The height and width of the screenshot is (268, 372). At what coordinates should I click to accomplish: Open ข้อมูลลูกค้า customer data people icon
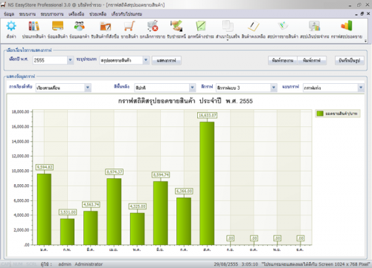click(x=79, y=26)
